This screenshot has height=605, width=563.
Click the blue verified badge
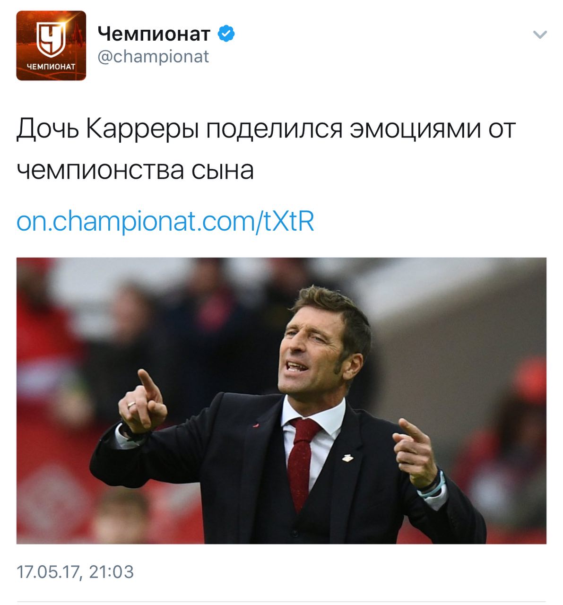(226, 34)
